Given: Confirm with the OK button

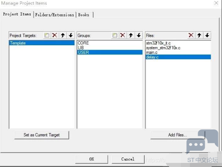Looking at the screenshot, I should (92, 159).
